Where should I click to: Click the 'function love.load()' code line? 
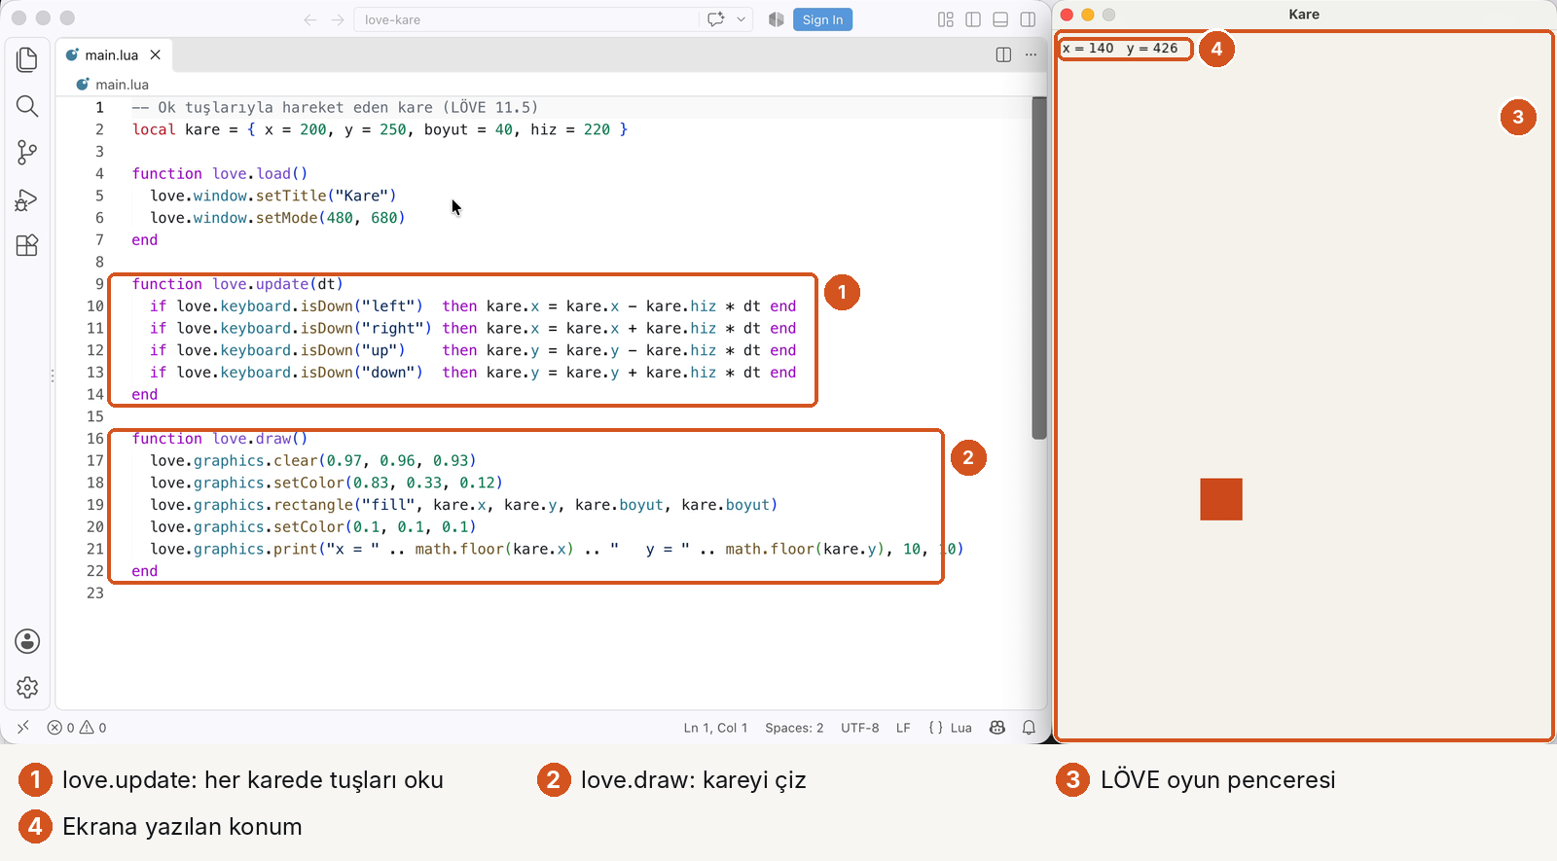pyautogui.click(x=220, y=173)
